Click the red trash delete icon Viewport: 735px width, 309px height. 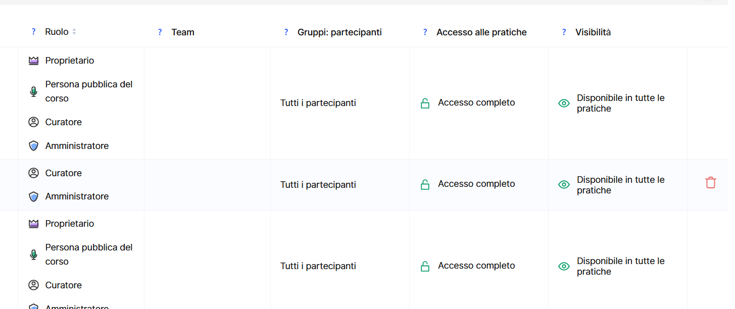[710, 183]
